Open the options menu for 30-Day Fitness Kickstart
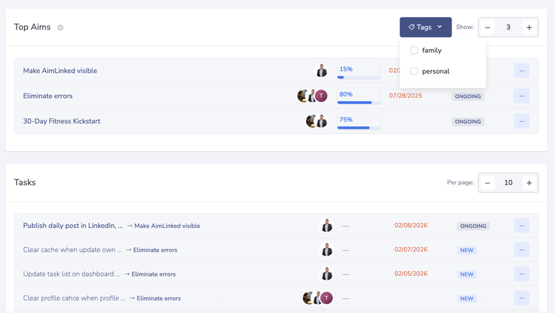Image resolution: width=555 pixels, height=313 pixels. [x=522, y=121]
